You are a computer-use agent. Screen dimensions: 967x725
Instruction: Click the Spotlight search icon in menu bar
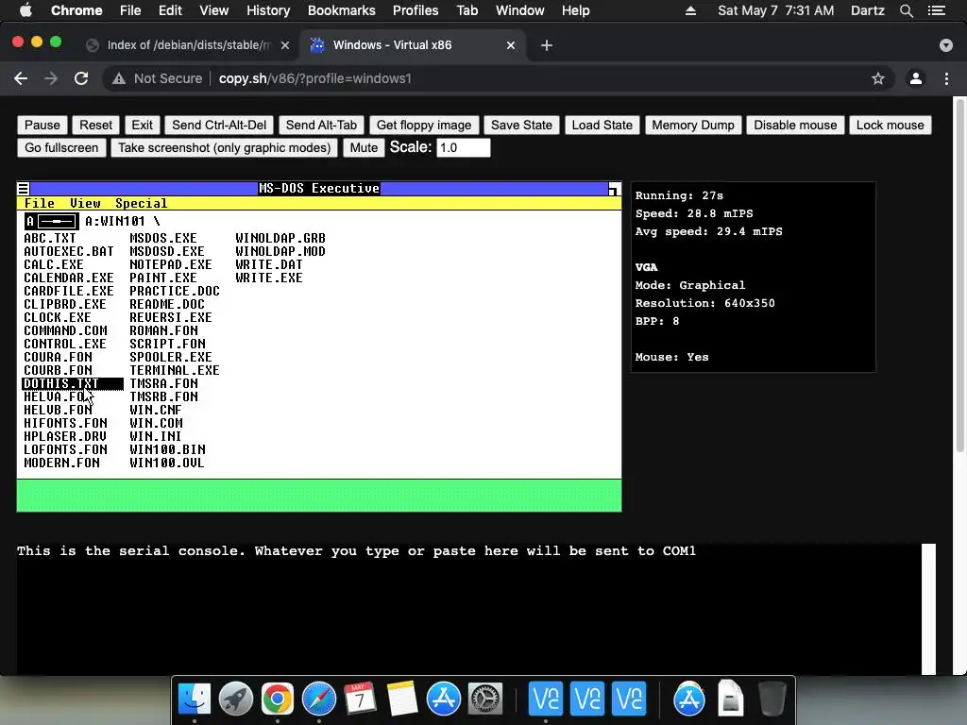906,10
